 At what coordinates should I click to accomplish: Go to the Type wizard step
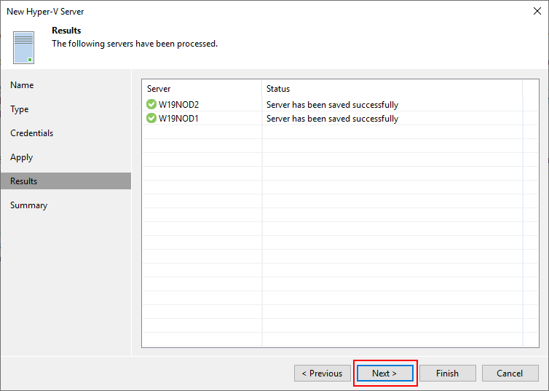point(19,109)
